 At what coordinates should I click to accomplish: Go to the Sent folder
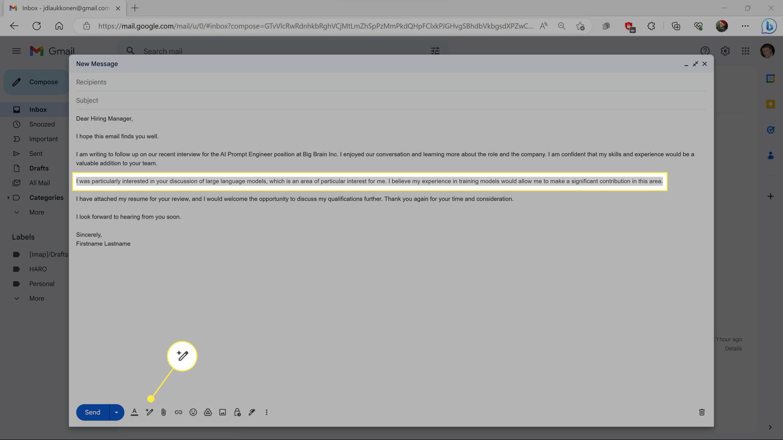coord(35,154)
